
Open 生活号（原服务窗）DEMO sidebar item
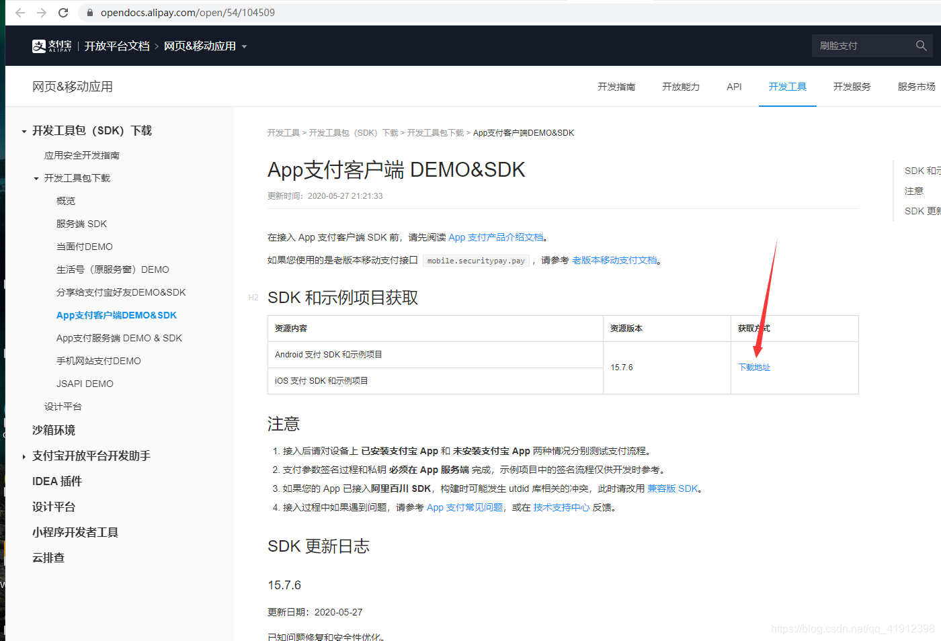[x=113, y=269]
